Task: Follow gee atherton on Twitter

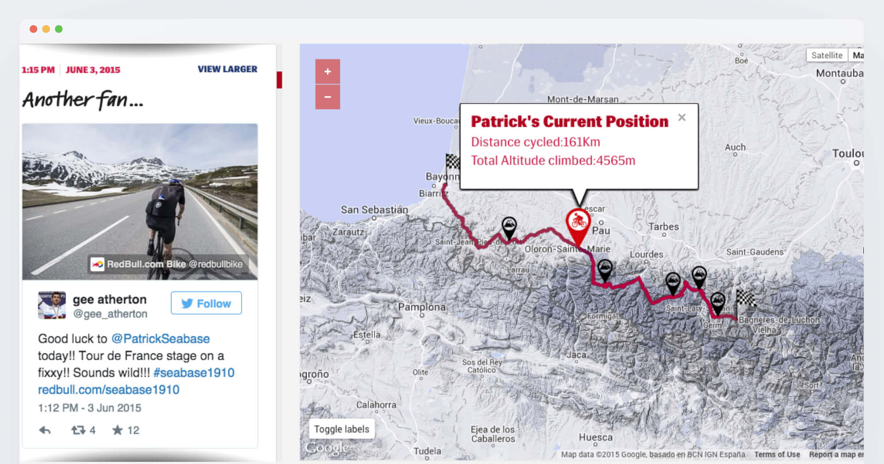Action: coord(206,303)
